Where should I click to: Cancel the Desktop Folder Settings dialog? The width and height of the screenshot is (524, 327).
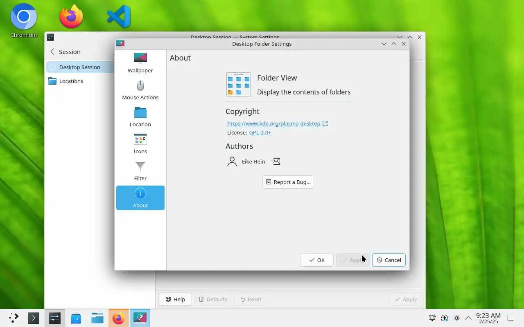[388, 260]
